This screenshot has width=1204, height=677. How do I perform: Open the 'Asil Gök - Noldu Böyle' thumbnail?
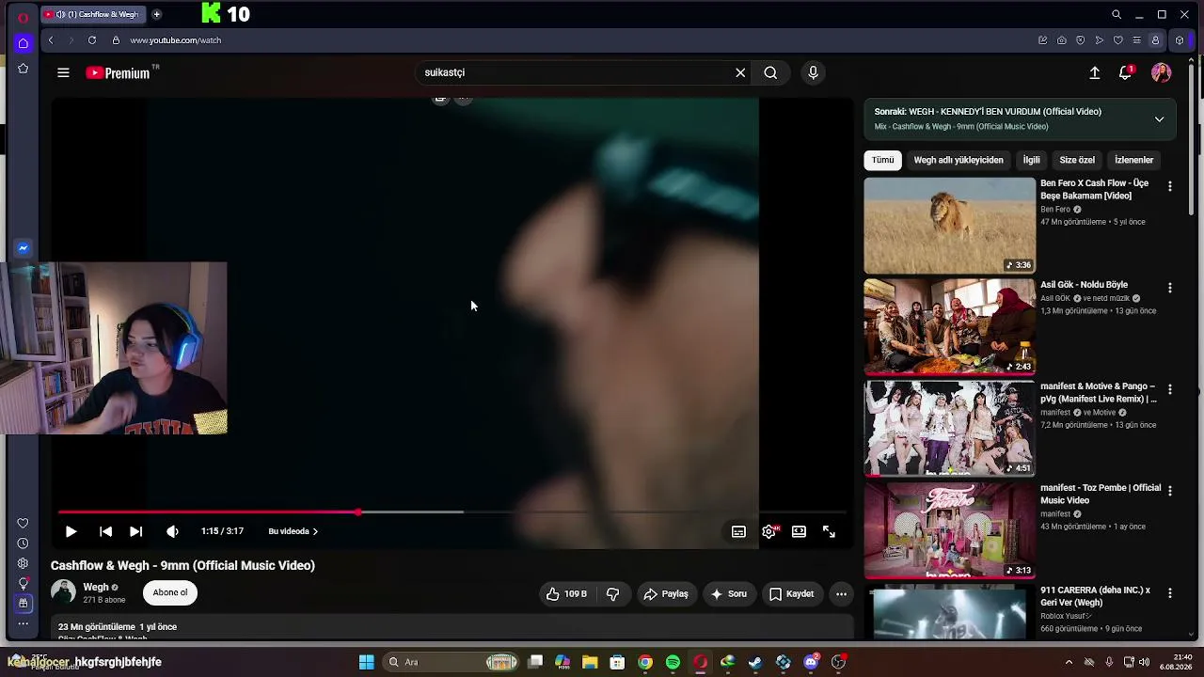pos(949,327)
